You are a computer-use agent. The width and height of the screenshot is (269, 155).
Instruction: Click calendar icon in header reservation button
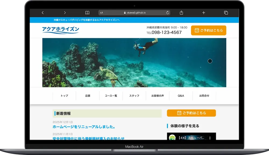click(197, 30)
